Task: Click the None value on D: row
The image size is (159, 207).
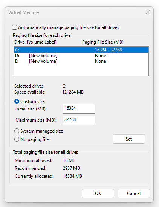Action: pos(101,56)
